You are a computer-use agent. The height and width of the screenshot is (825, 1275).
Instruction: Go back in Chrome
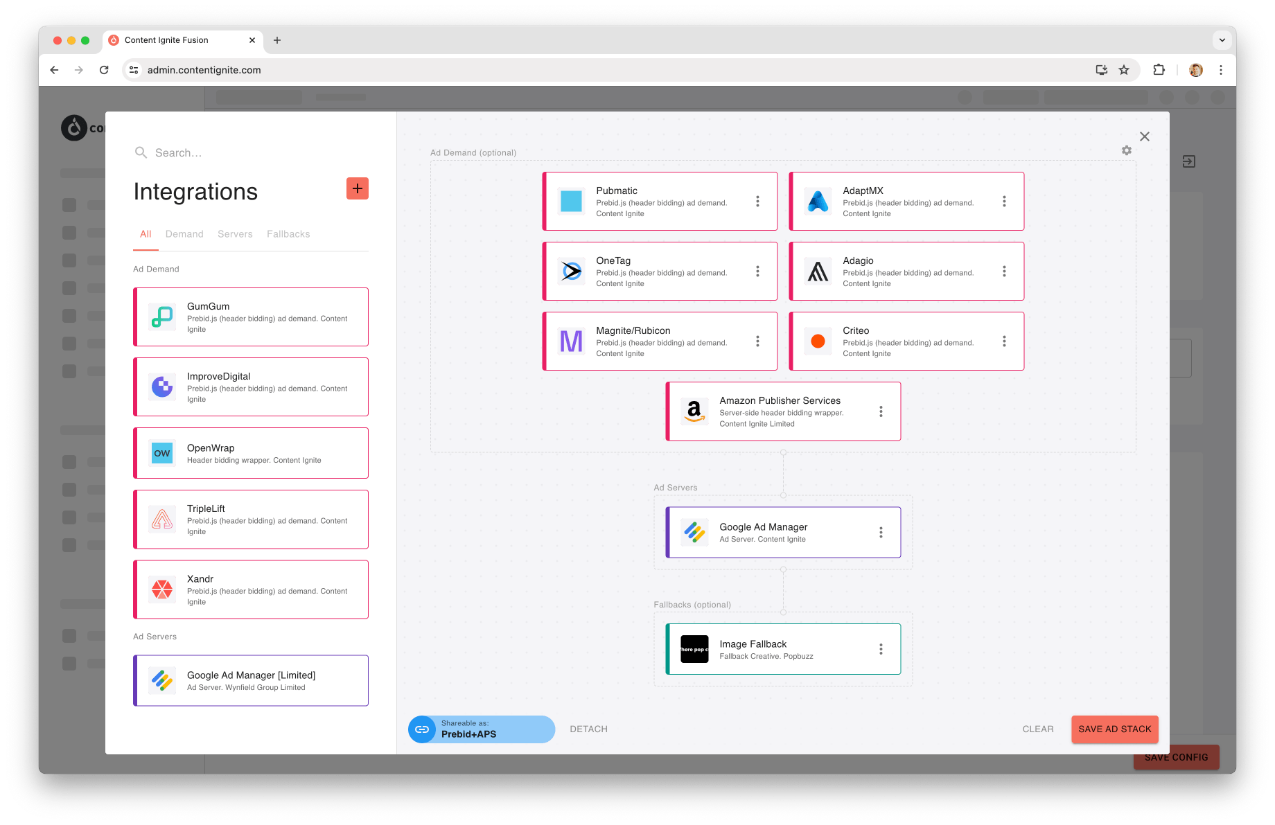55,70
